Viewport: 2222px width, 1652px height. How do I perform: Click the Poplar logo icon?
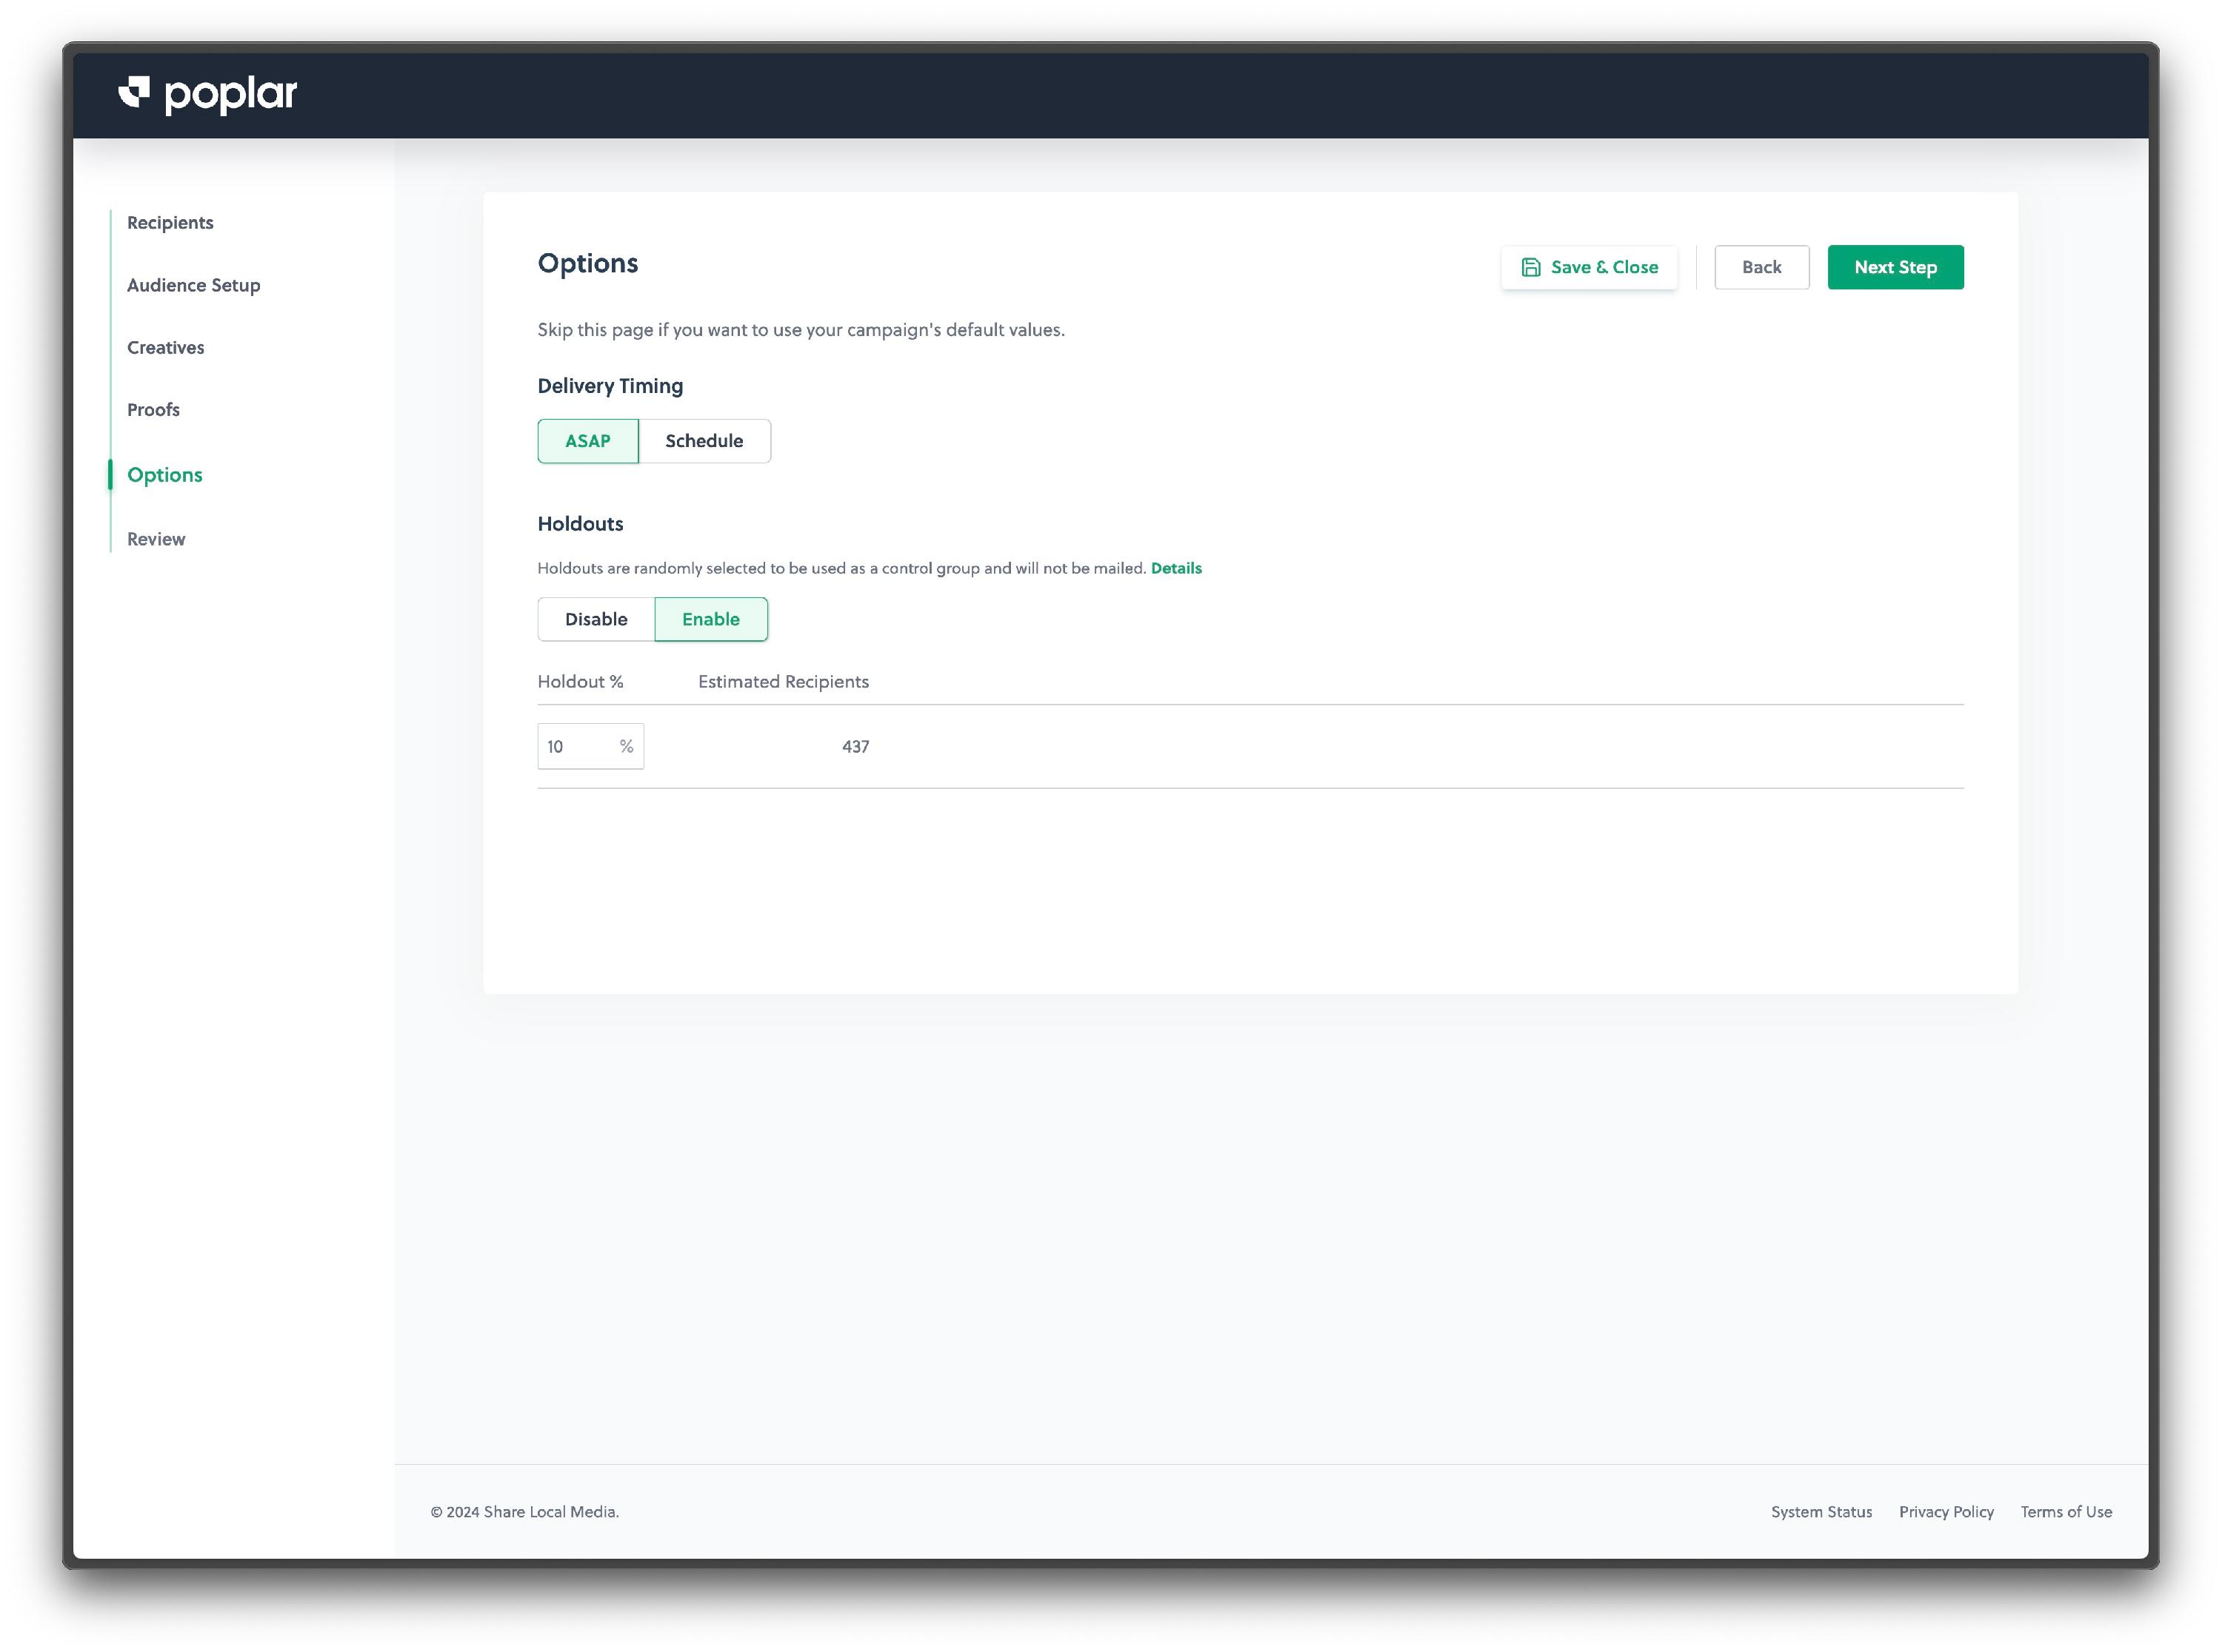click(134, 92)
